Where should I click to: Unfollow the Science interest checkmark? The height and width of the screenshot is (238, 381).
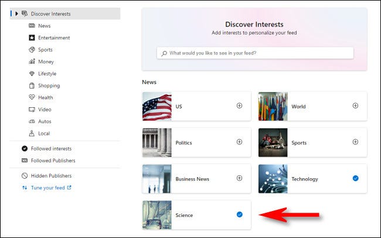click(239, 215)
